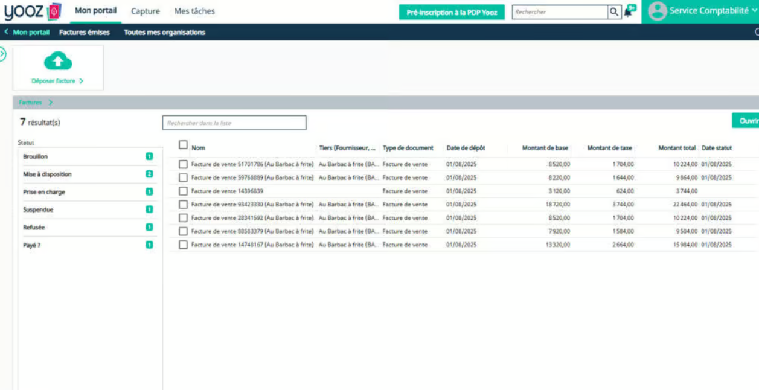The image size is (759, 390).
Task: Sort by the Montant total column header
Action: (677, 148)
